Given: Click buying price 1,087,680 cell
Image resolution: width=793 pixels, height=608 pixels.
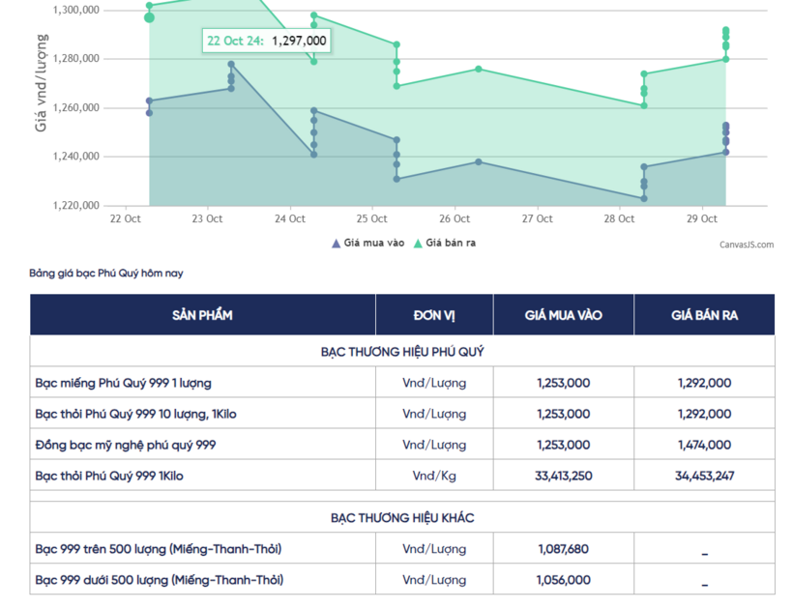Looking at the screenshot, I should click(564, 549).
